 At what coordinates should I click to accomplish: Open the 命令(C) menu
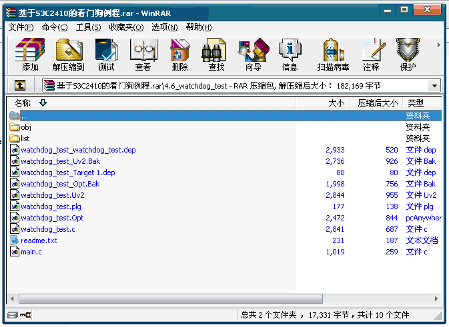click(55, 27)
